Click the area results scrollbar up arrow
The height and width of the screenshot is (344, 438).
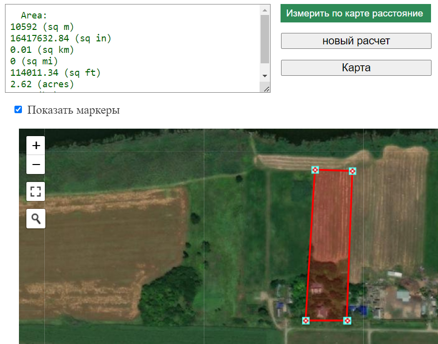click(x=265, y=10)
